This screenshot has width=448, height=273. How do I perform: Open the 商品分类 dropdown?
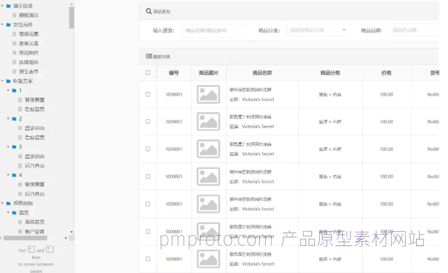(318, 30)
